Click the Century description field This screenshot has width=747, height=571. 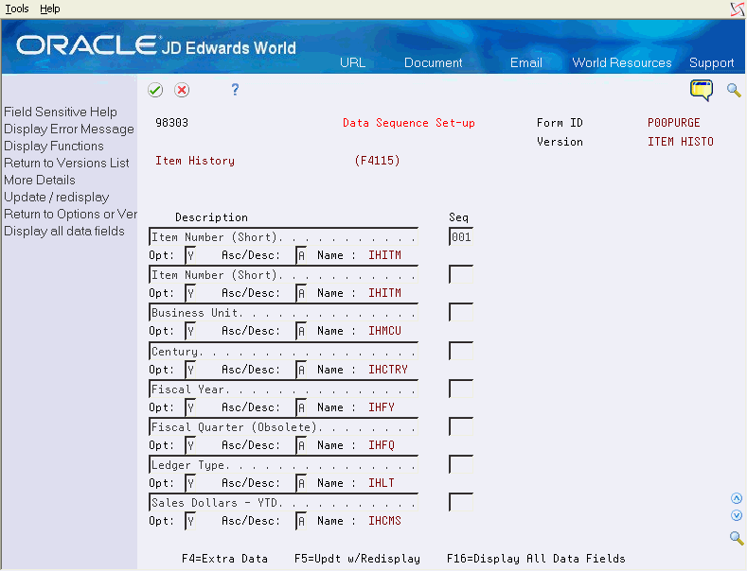tap(283, 351)
